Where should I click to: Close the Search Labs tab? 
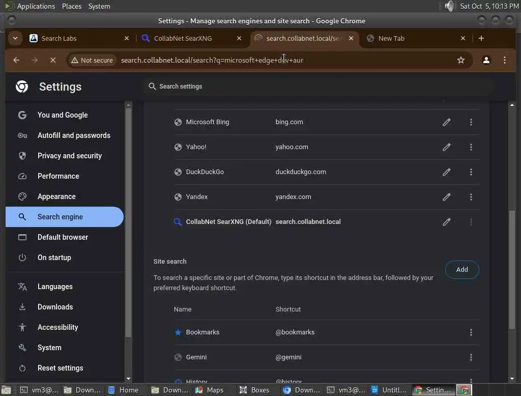127,38
